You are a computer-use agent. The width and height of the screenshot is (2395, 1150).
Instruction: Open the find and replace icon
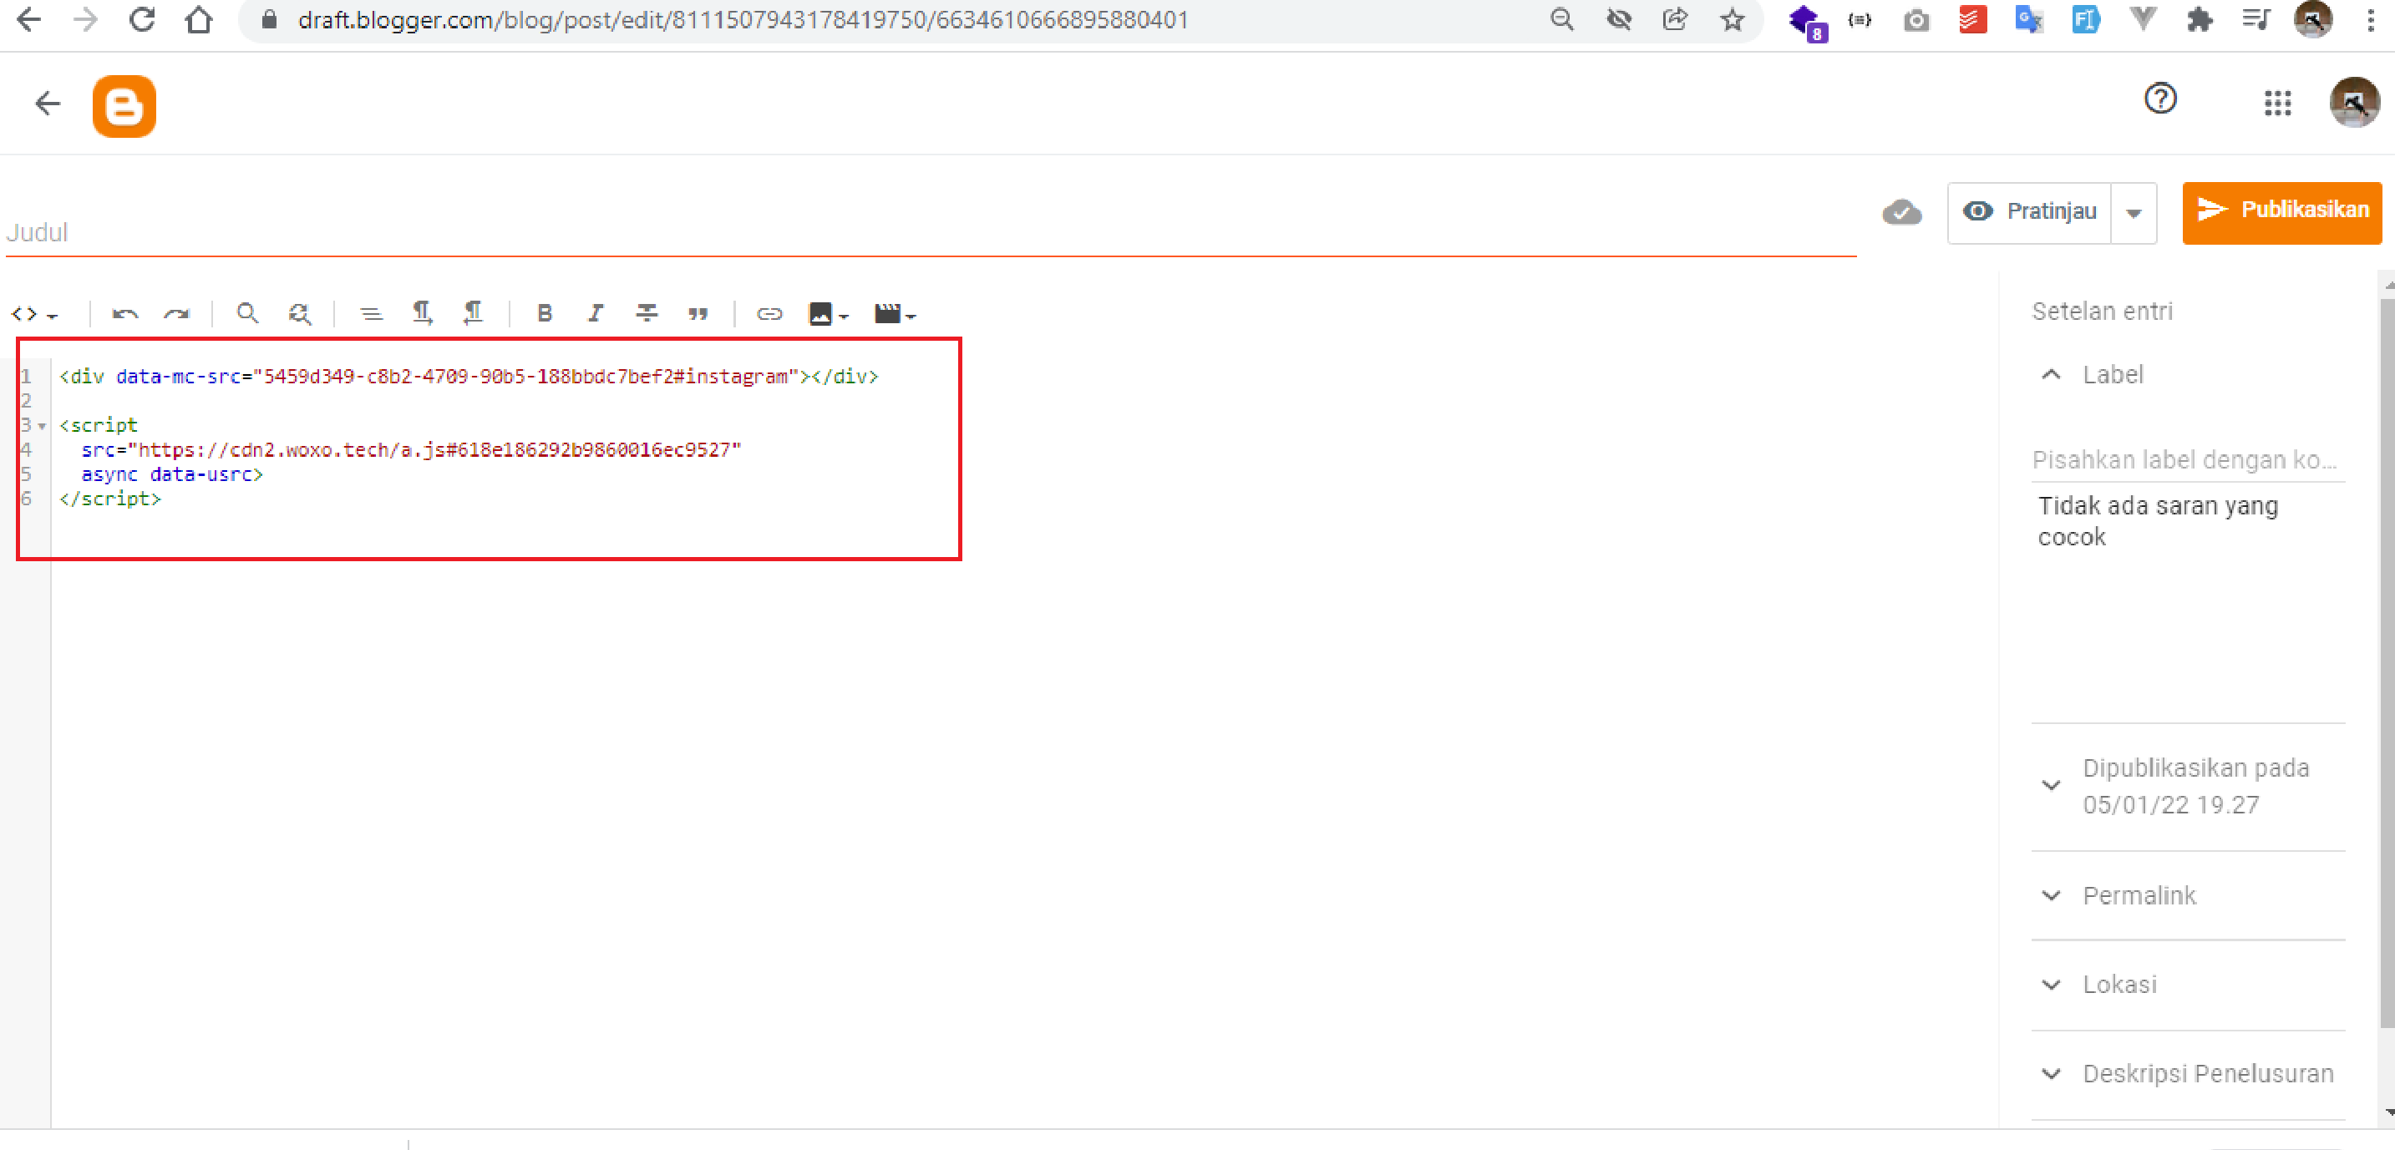299,314
